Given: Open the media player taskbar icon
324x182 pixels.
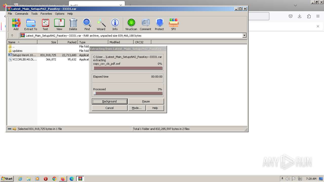Looking at the screenshot, I should (37, 179).
